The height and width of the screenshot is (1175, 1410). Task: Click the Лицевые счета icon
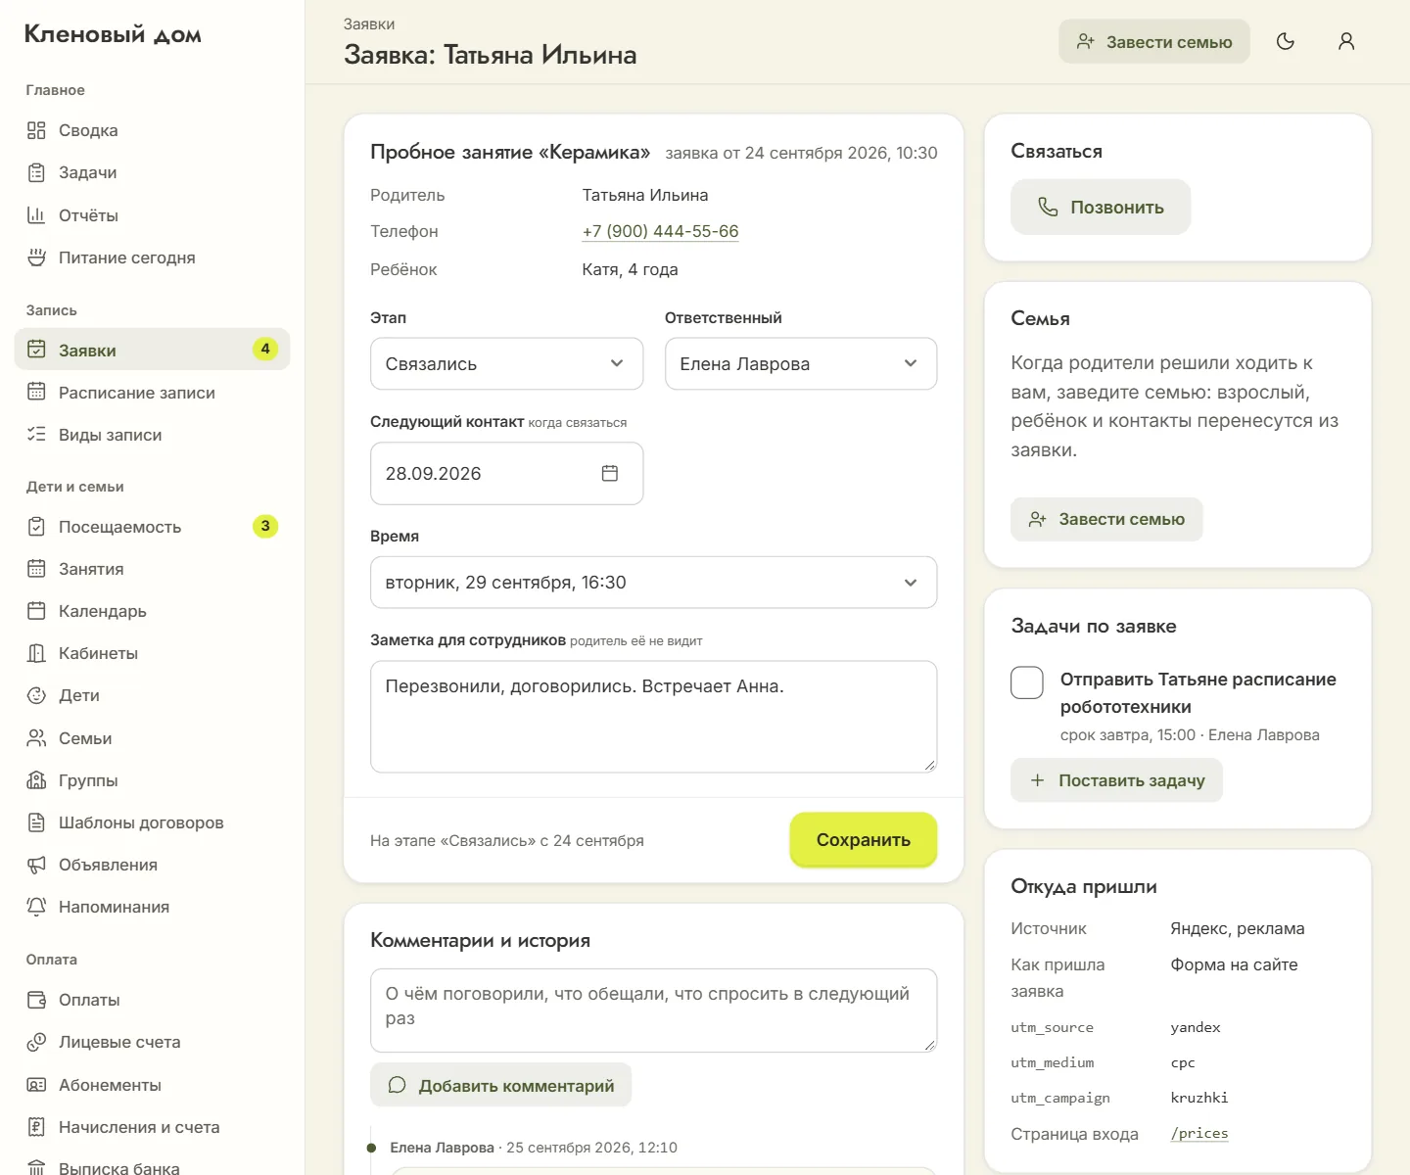36,1042
